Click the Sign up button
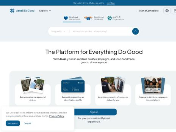 click(94, 112)
